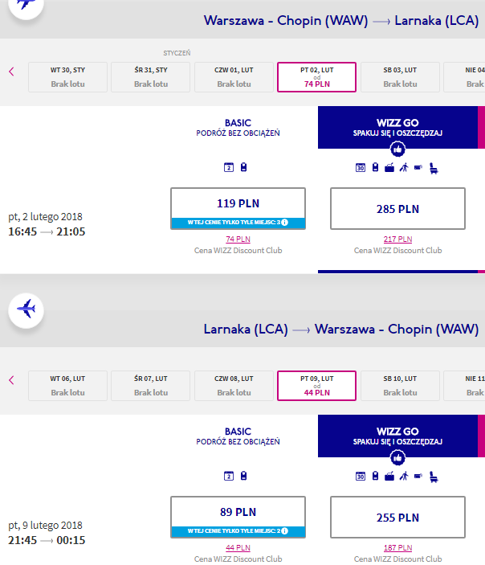Click outbound BASIC podróż bez obciążeń heading

pyautogui.click(x=238, y=128)
